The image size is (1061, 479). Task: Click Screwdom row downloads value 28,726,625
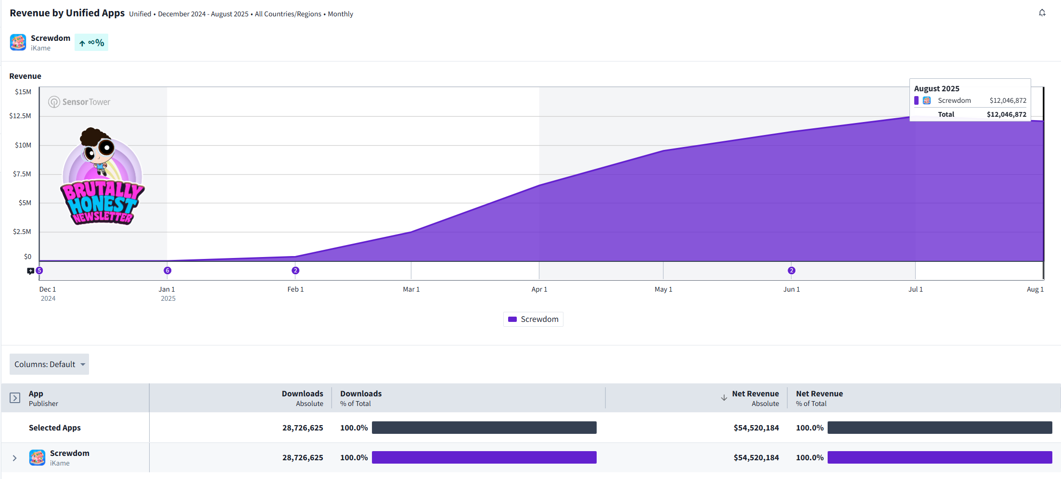click(303, 457)
